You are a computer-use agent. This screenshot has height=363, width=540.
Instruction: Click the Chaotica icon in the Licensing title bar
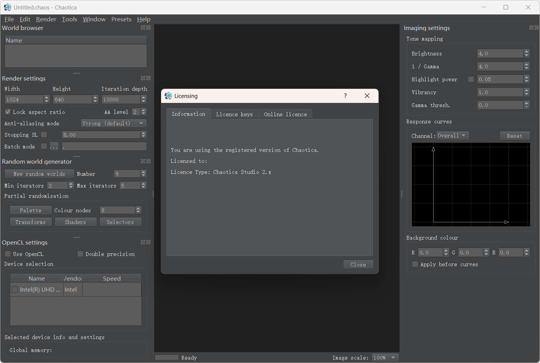pos(168,96)
